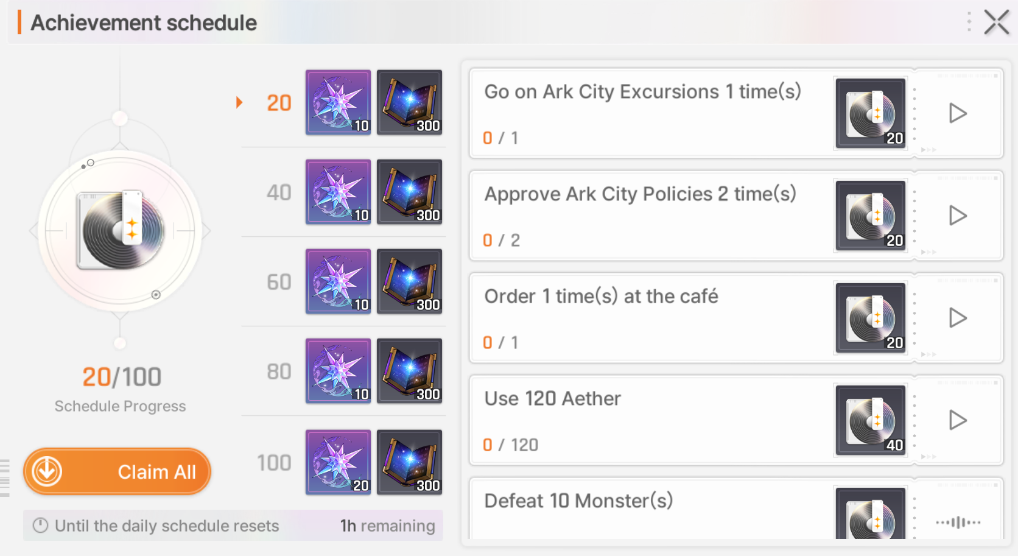Click the star crystal reward at milestone 100
The width and height of the screenshot is (1018, 556).
(338, 462)
